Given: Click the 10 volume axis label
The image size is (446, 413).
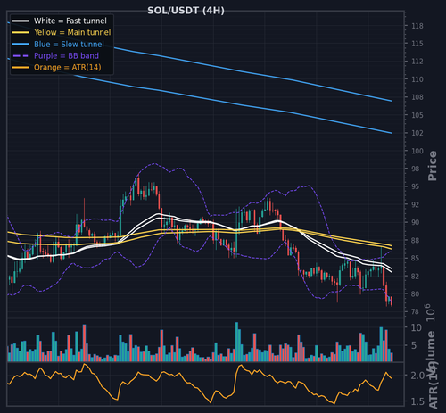Looking at the screenshot, I should pyautogui.click(x=417, y=327).
